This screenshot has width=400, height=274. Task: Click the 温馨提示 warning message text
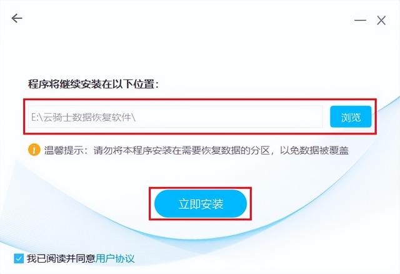(196, 150)
